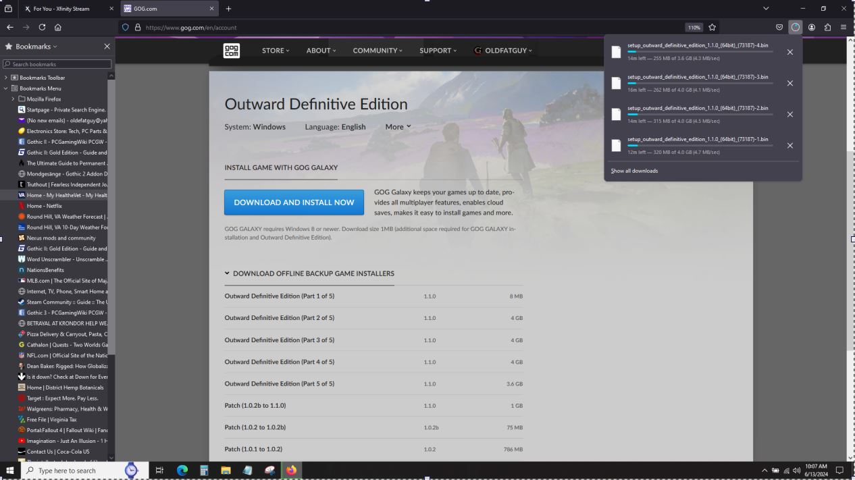Reload the page with the refresh button
Image resolution: width=855 pixels, height=480 pixels.
pyautogui.click(x=42, y=28)
